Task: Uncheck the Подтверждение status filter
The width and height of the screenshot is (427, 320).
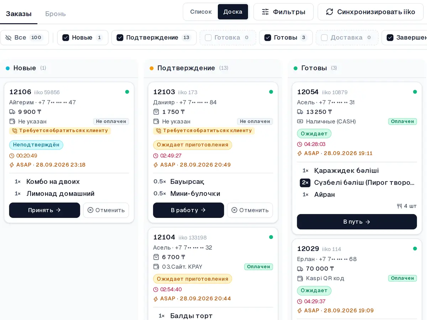Action: pos(120,38)
